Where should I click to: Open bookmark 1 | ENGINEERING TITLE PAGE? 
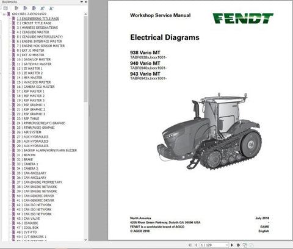(38, 18)
